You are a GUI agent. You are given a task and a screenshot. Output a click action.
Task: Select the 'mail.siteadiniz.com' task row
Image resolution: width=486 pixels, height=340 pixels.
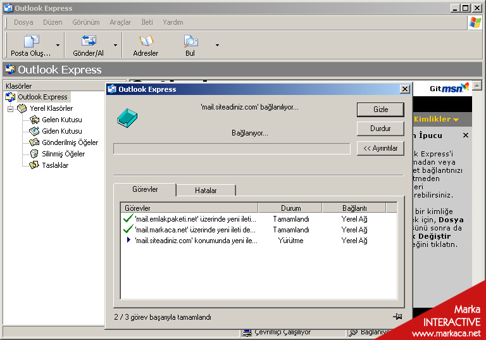258,241
